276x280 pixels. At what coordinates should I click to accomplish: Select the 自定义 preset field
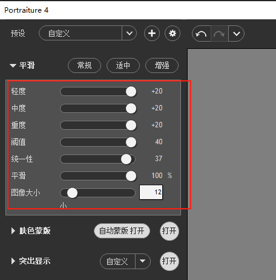coord(80,33)
